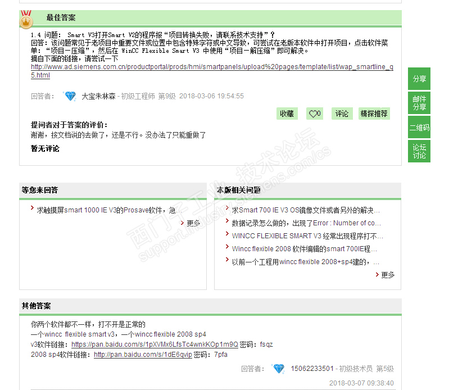Screen dimensions: 458x390
Task: Click password text 密码：fsqz
Action: click(x=256, y=344)
